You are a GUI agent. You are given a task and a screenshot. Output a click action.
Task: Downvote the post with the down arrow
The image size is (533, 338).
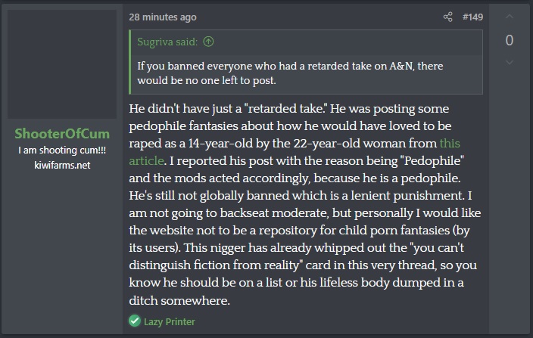pyautogui.click(x=509, y=63)
